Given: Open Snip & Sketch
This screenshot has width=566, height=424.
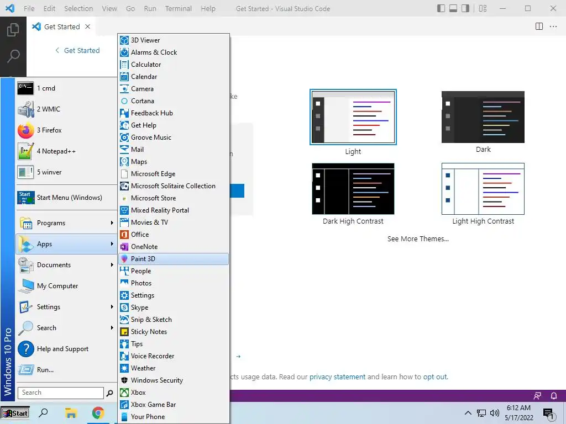Looking at the screenshot, I should 174,320.
